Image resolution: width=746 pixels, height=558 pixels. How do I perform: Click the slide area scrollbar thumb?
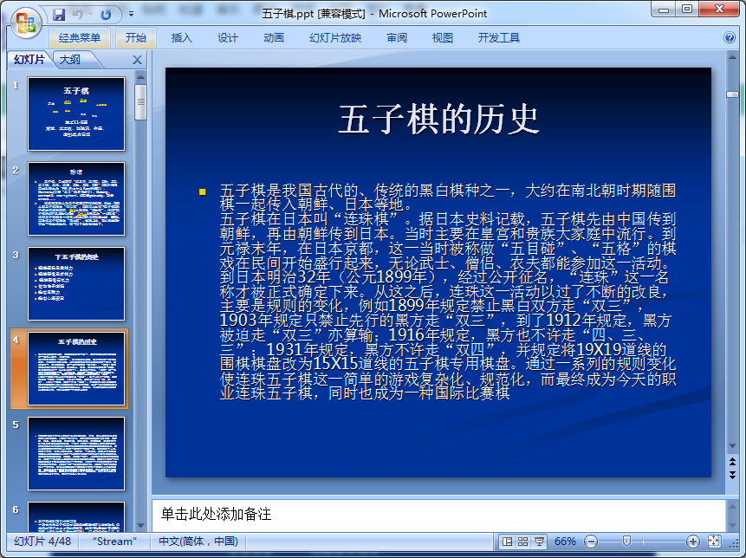click(733, 94)
